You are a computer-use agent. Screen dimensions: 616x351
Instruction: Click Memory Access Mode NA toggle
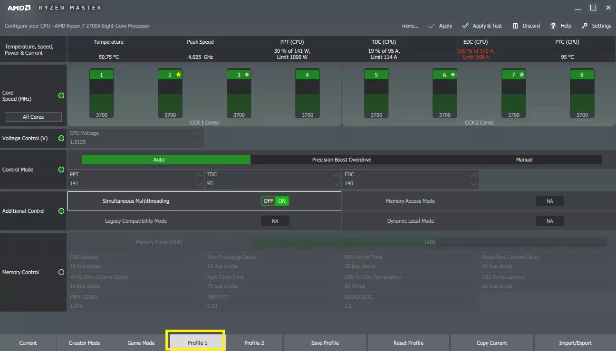550,201
